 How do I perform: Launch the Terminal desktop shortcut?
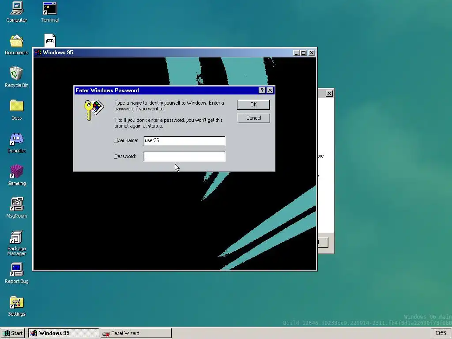click(x=49, y=11)
